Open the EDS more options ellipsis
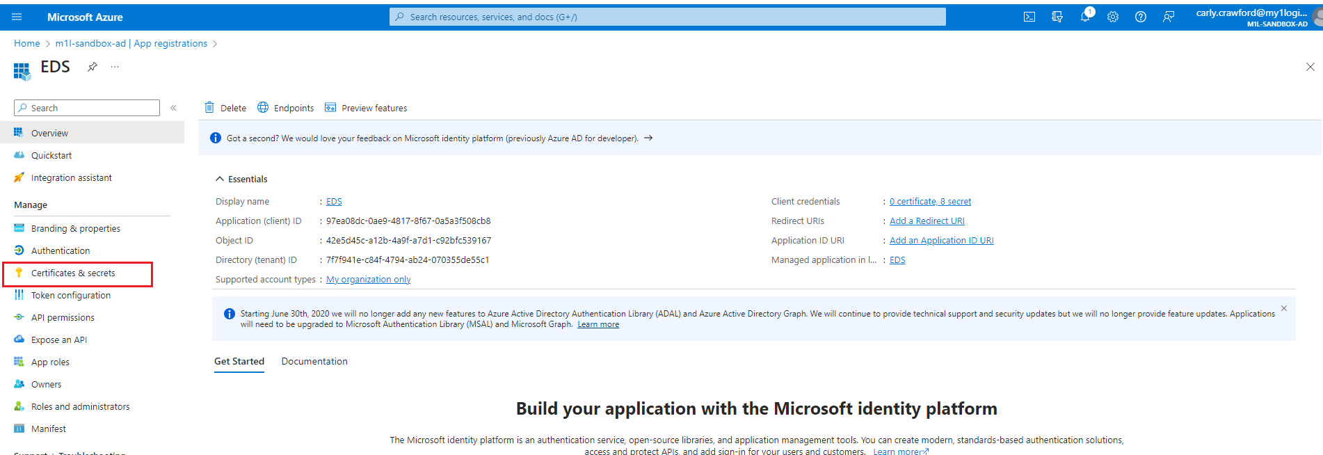 115,67
